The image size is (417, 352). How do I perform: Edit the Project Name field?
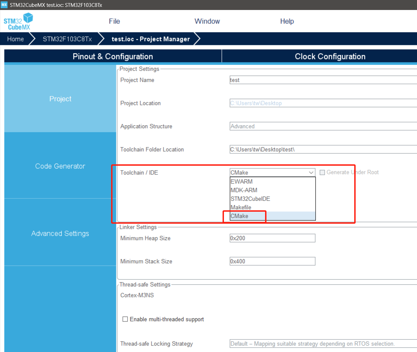coord(323,80)
